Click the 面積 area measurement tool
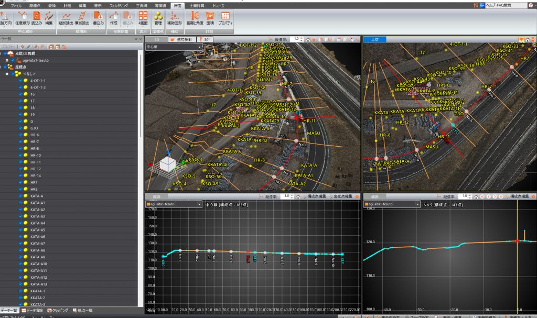 (x=210, y=18)
